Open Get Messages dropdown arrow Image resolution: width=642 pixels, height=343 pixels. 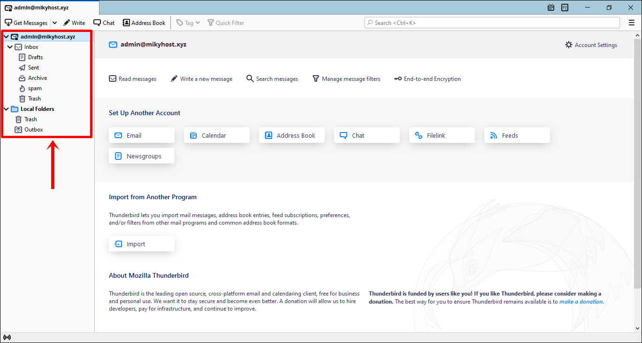(54, 23)
